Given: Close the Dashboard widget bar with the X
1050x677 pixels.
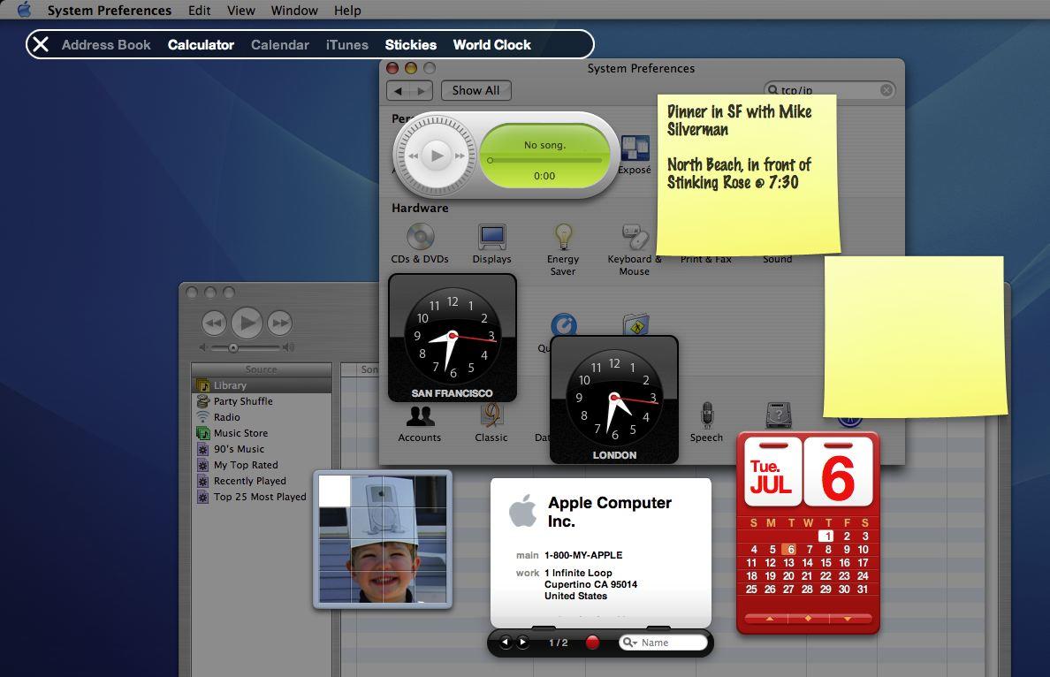Looking at the screenshot, I should pyautogui.click(x=41, y=45).
